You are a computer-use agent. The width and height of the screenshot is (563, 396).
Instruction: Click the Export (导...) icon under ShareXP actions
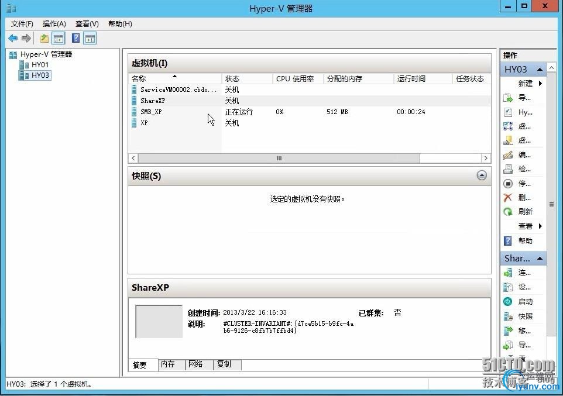[x=508, y=345]
